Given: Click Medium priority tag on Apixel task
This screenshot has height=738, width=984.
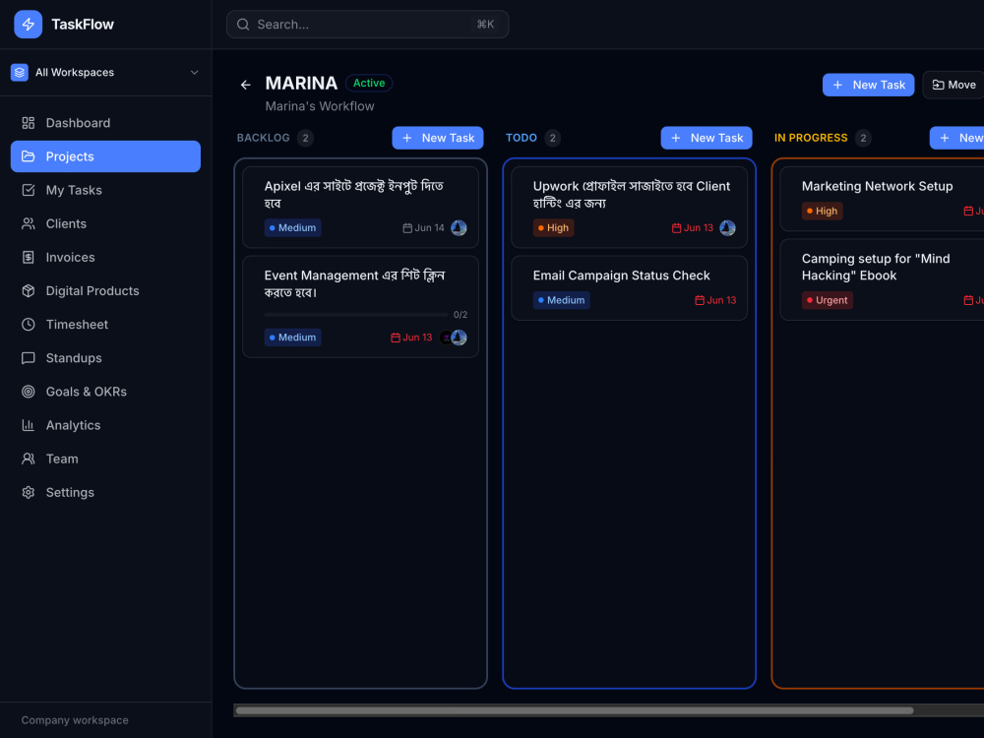Looking at the screenshot, I should (292, 228).
